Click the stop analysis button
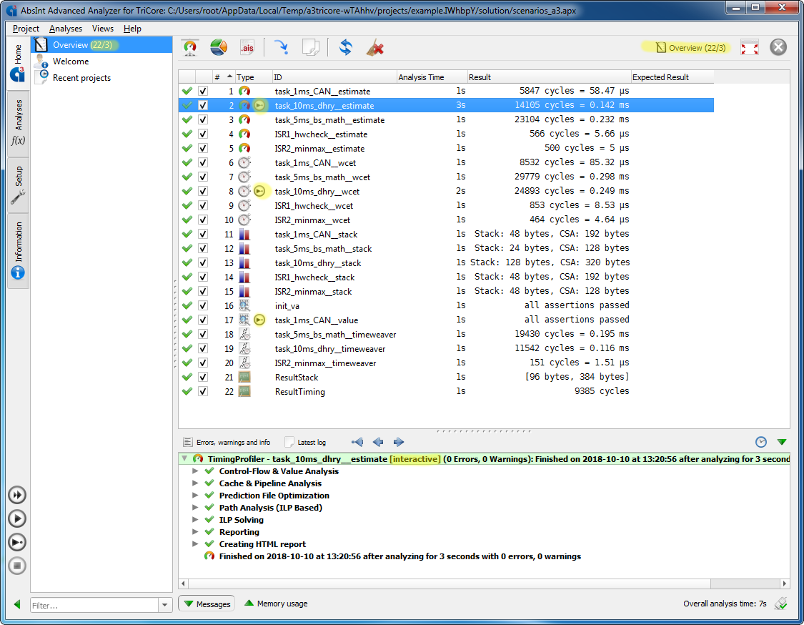The image size is (804, 625). pyautogui.click(x=17, y=566)
